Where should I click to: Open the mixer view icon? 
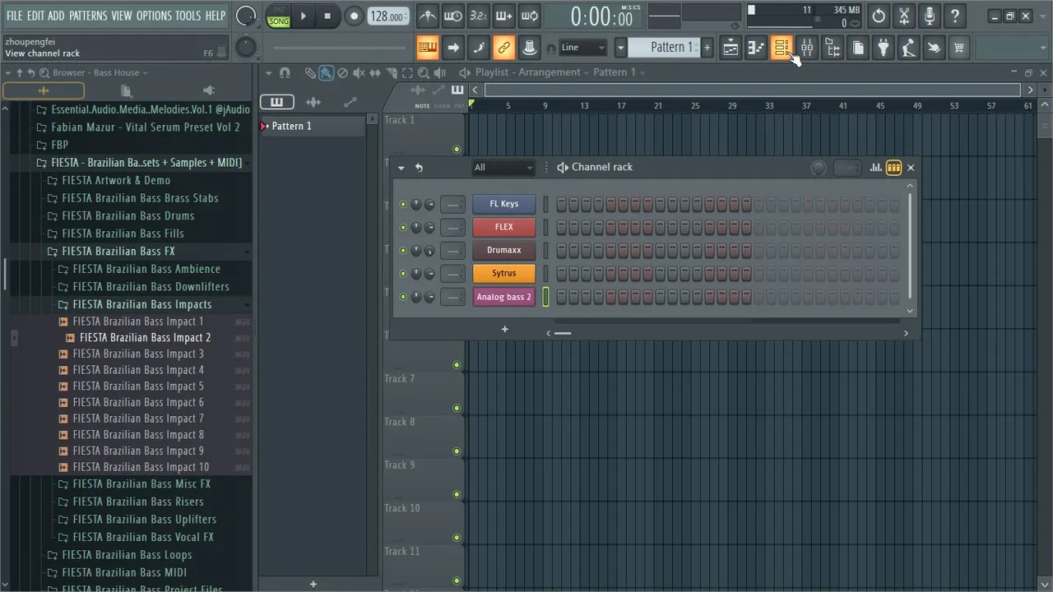(x=807, y=48)
